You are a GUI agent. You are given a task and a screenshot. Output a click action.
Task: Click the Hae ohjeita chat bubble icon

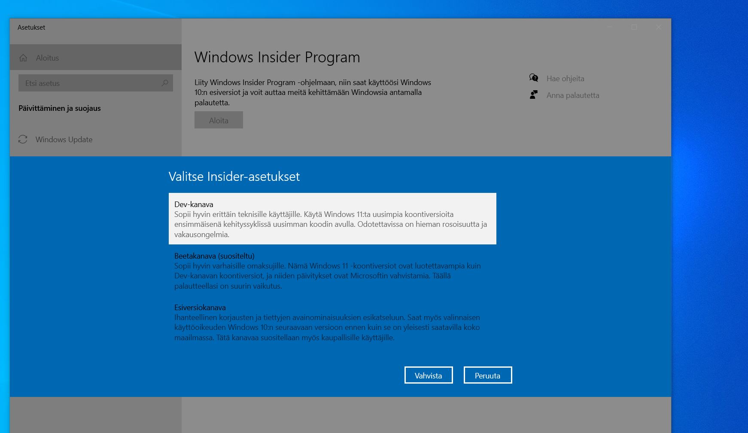coord(534,78)
